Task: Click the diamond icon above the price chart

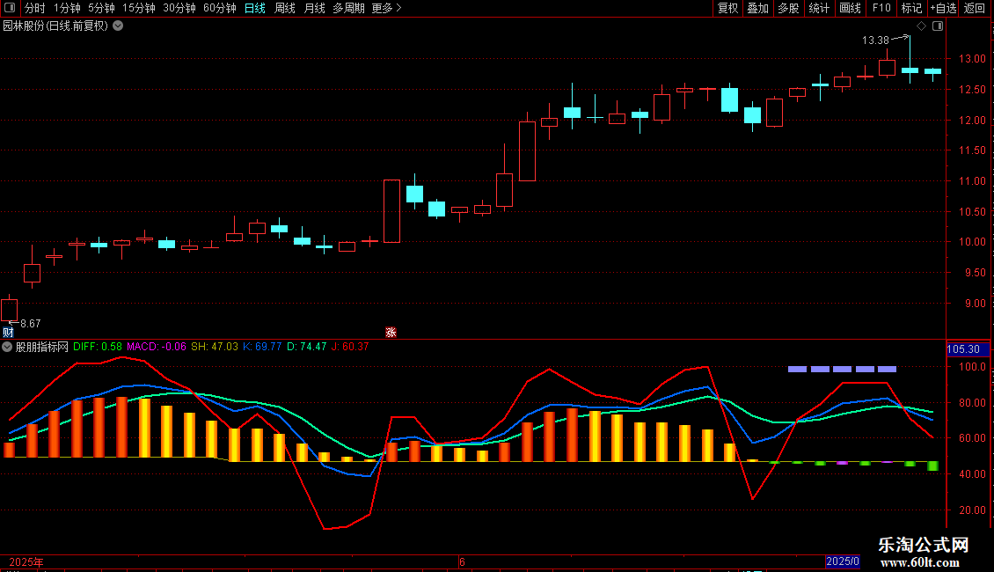Action: coord(922,26)
